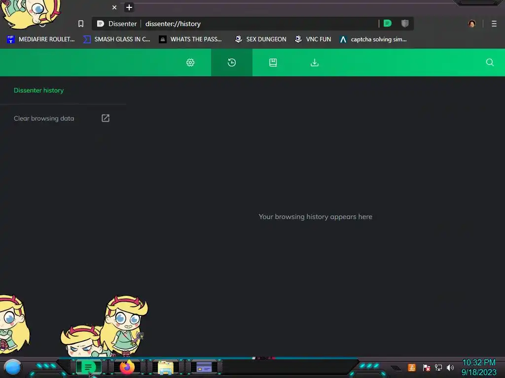Open the user profile avatar
Viewport: 505px width, 378px height.
pos(472,24)
